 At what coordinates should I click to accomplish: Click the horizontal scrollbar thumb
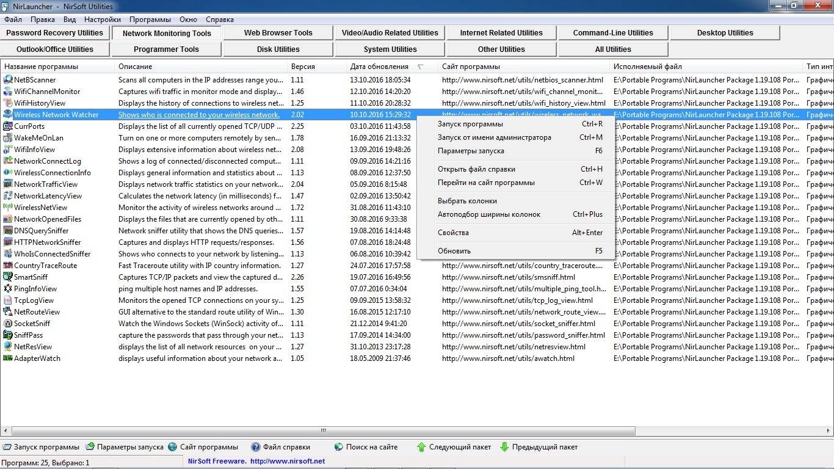[x=324, y=431]
